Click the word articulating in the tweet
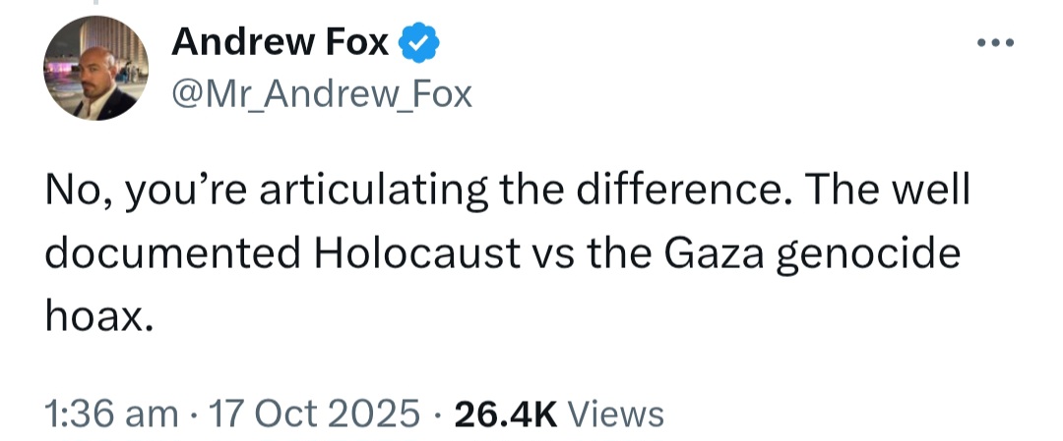Screen dimensions: 1063x441 click(x=374, y=193)
